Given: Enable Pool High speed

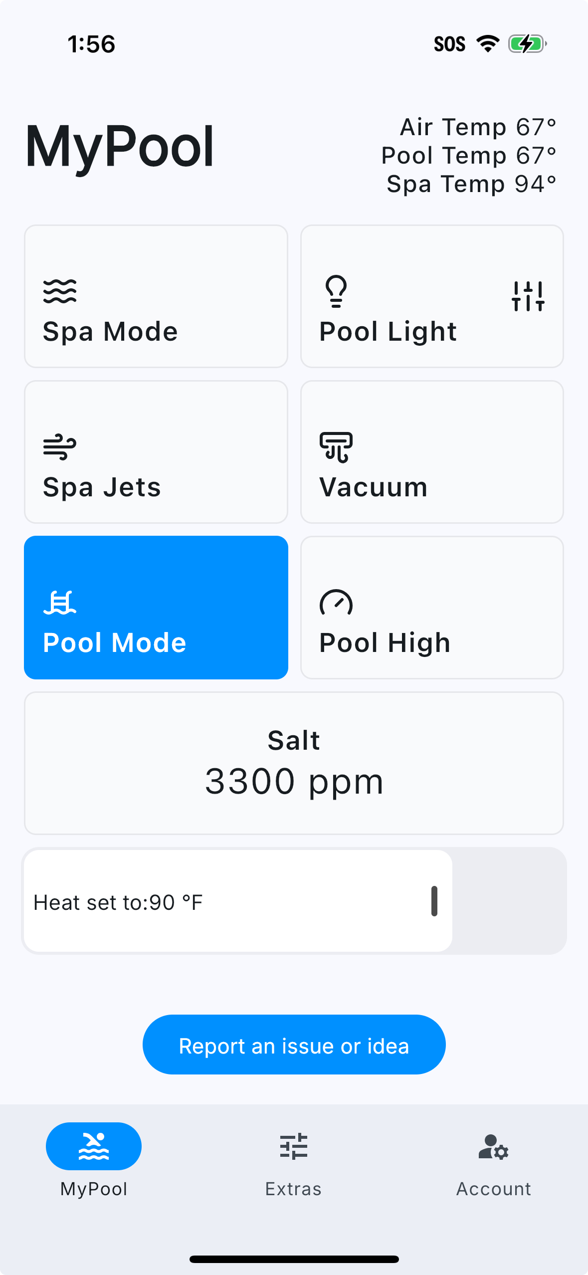Looking at the screenshot, I should 432,608.
